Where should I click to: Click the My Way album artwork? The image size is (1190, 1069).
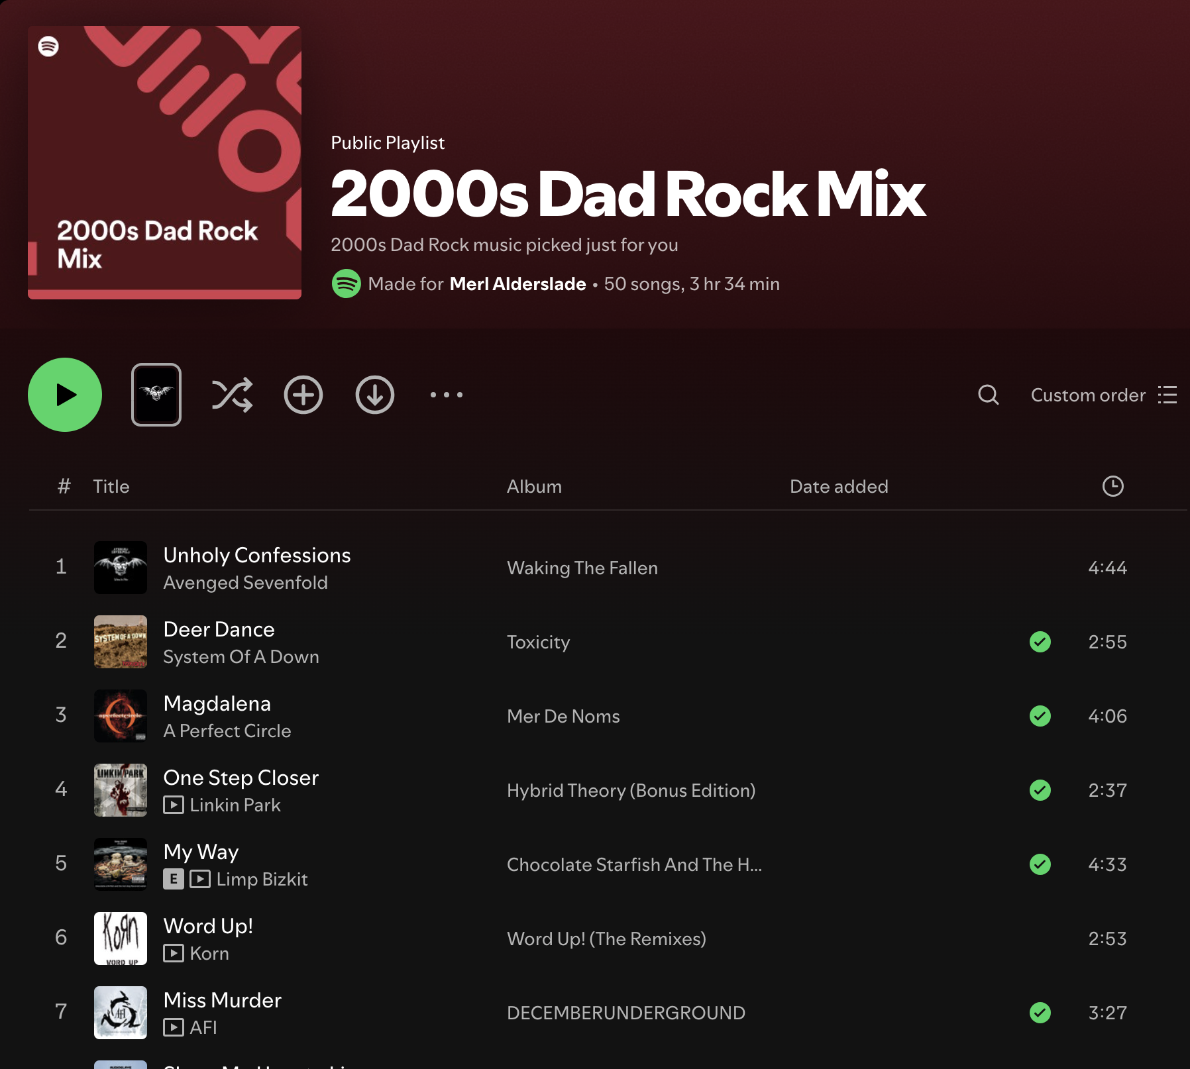[121, 864]
